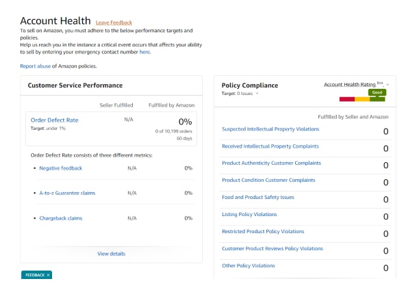This screenshot has width=417, height=292.
Task: Click View details under Customer Service Performance
Action: pyautogui.click(x=111, y=254)
